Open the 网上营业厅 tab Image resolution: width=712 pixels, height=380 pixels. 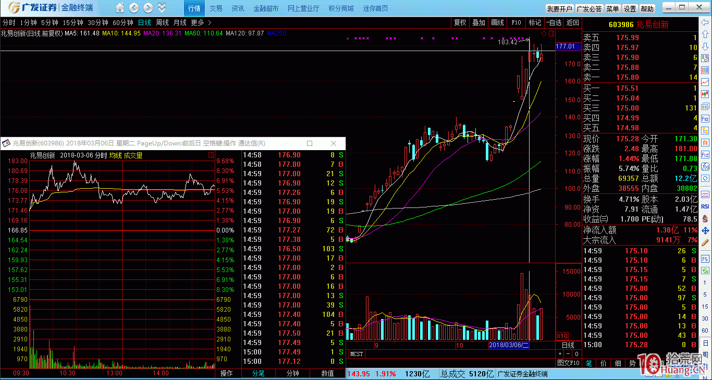click(x=303, y=8)
